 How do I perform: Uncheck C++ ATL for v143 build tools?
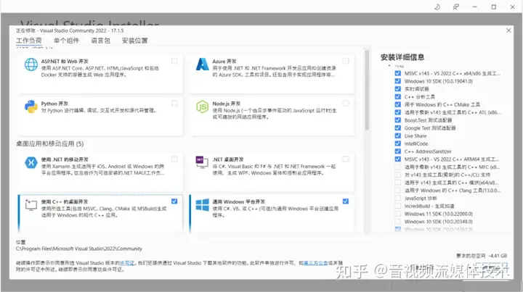tap(397, 112)
